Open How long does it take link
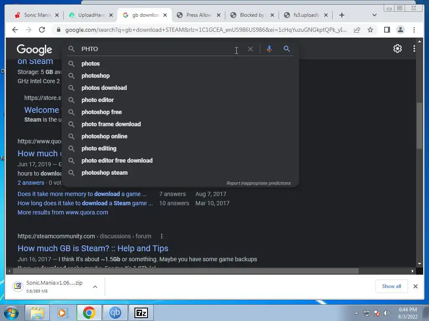 click(85, 203)
